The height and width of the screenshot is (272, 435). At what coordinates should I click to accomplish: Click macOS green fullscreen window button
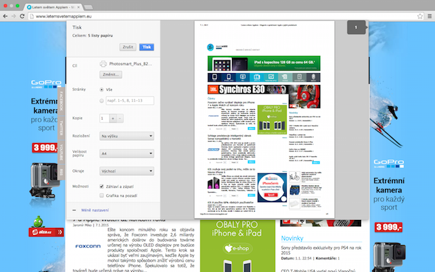click(x=18, y=6)
